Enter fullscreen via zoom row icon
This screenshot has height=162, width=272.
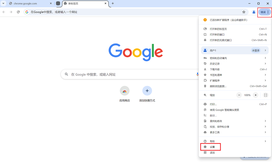pos(266,95)
